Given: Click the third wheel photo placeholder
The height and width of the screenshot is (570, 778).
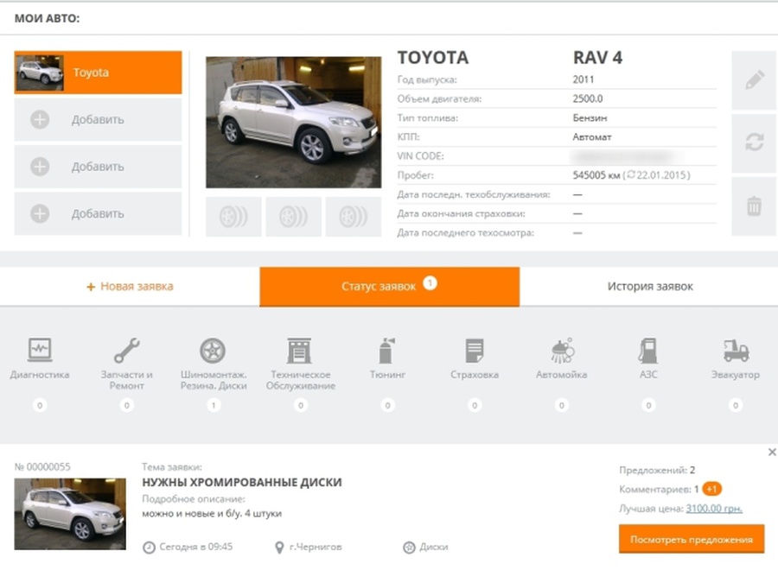Looking at the screenshot, I should pyautogui.click(x=354, y=217).
